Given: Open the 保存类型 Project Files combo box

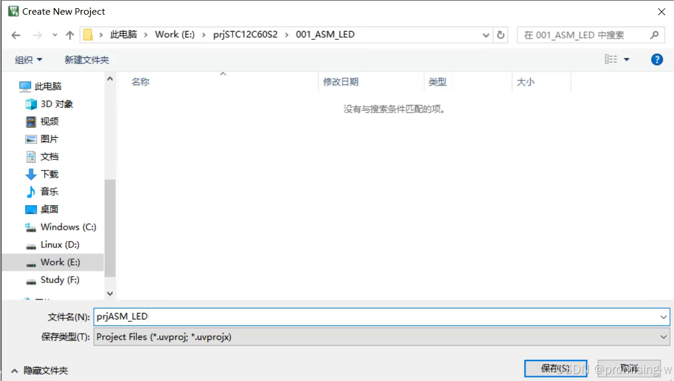Looking at the screenshot, I should (x=382, y=337).
